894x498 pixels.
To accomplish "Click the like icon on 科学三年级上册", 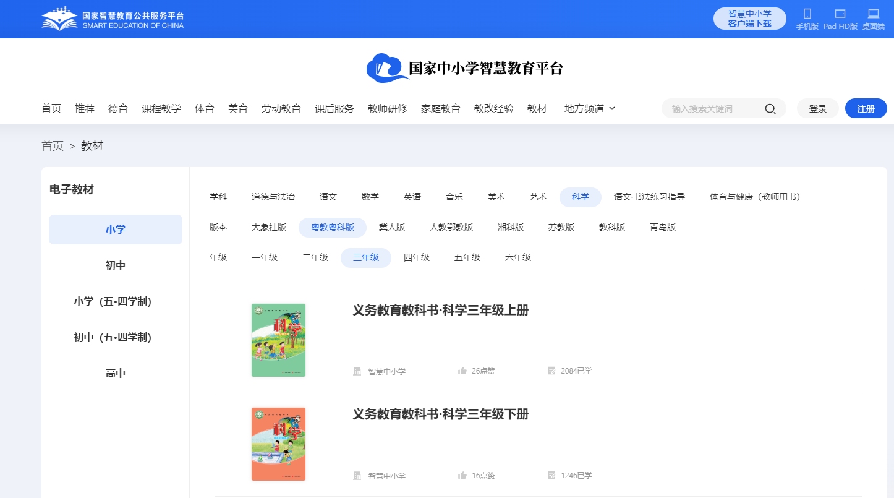I will pos(462,371).
